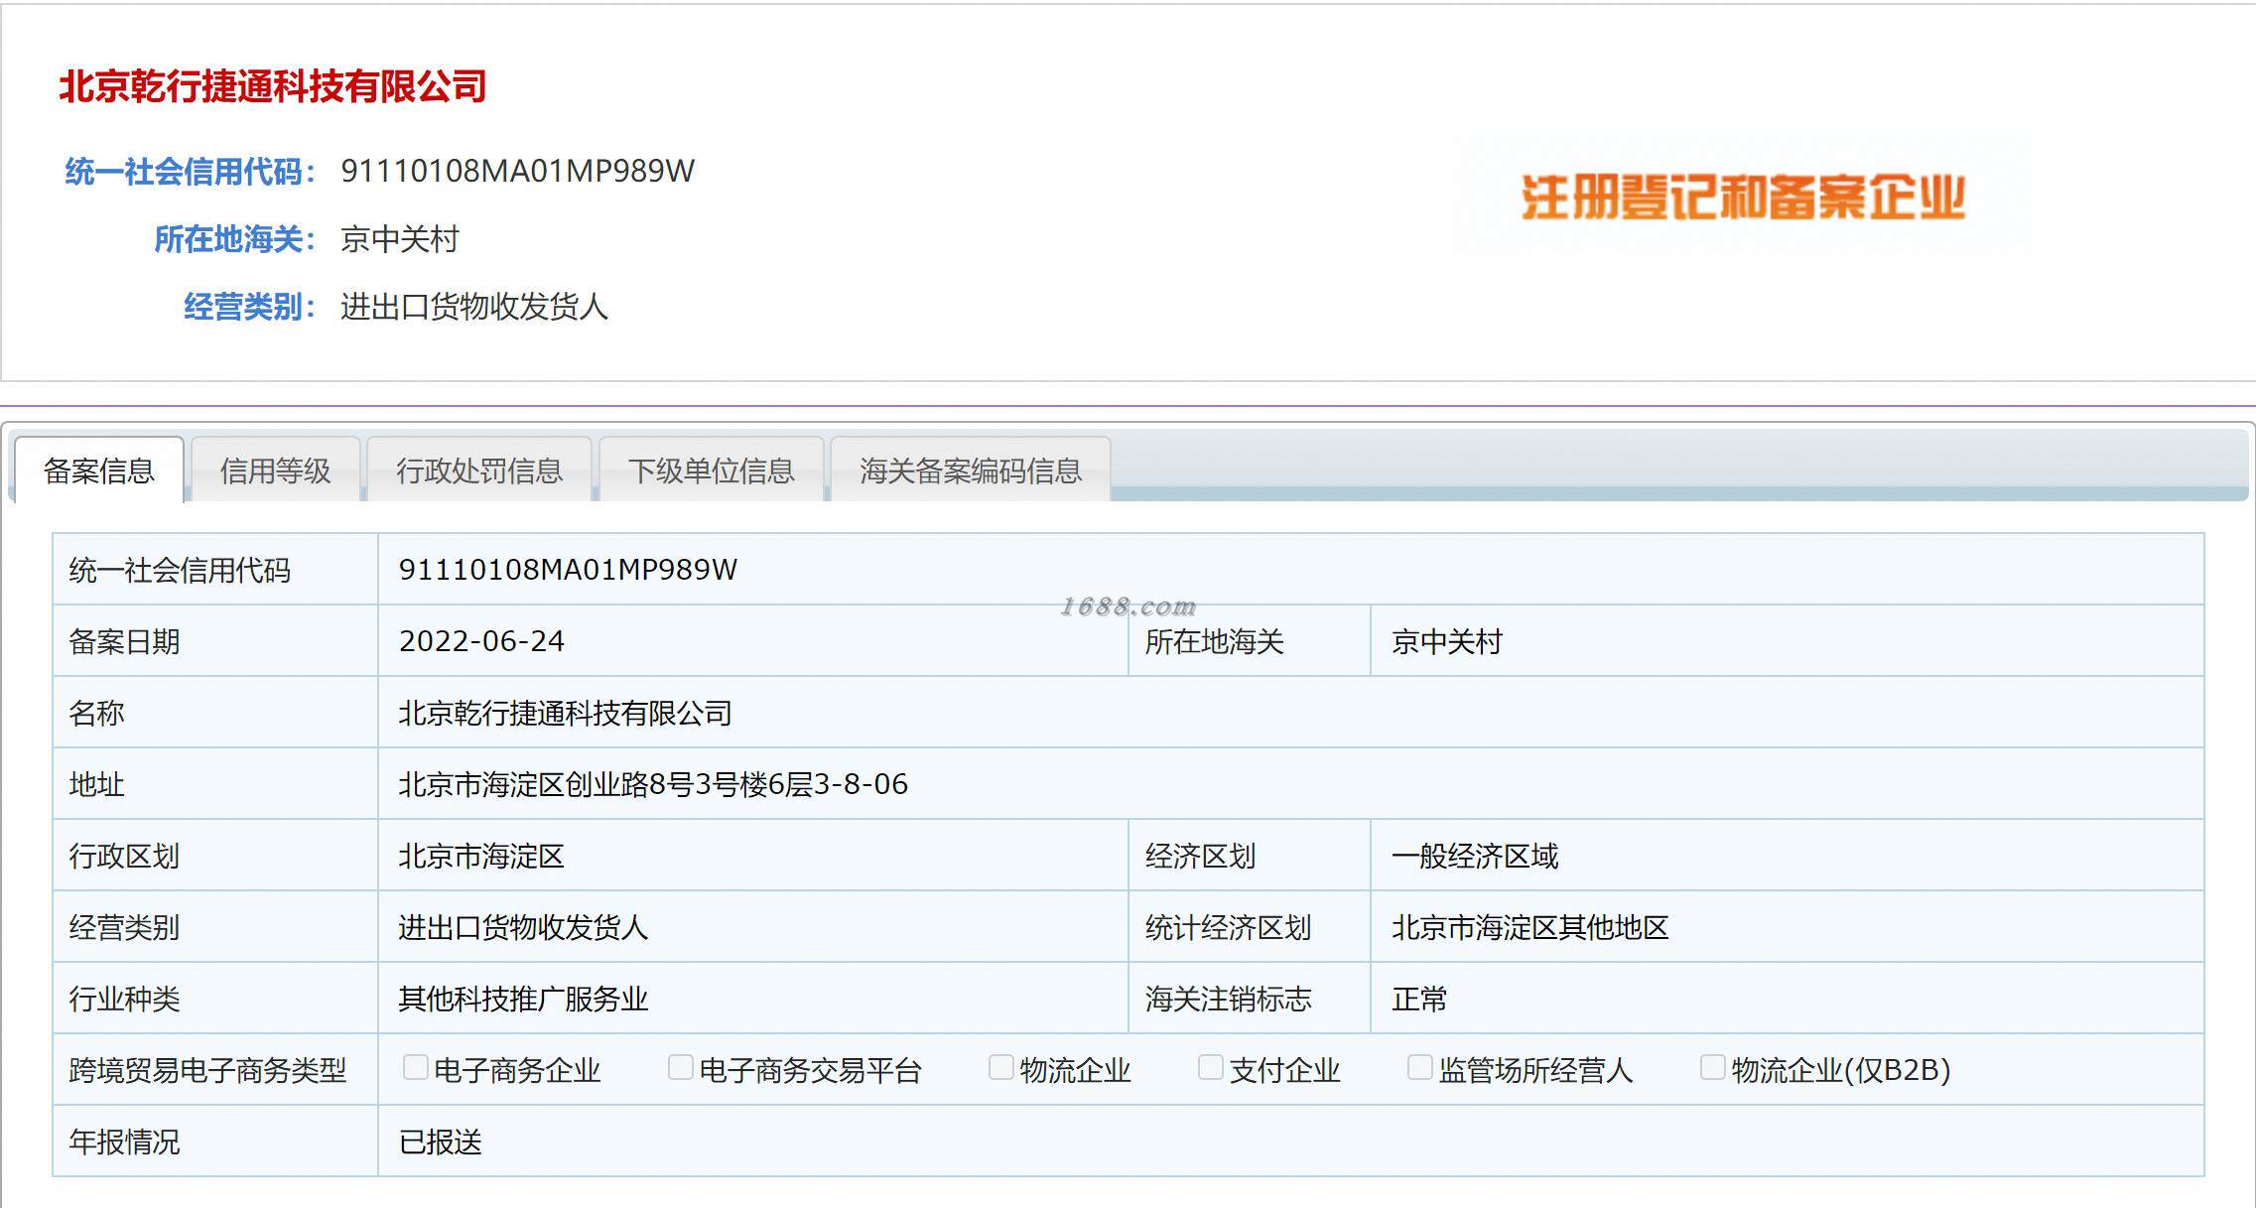The height and width of the screenshot is (1208, 2256).
Task: Select the 下级单位信息 tab
Action: coord(711,470)
